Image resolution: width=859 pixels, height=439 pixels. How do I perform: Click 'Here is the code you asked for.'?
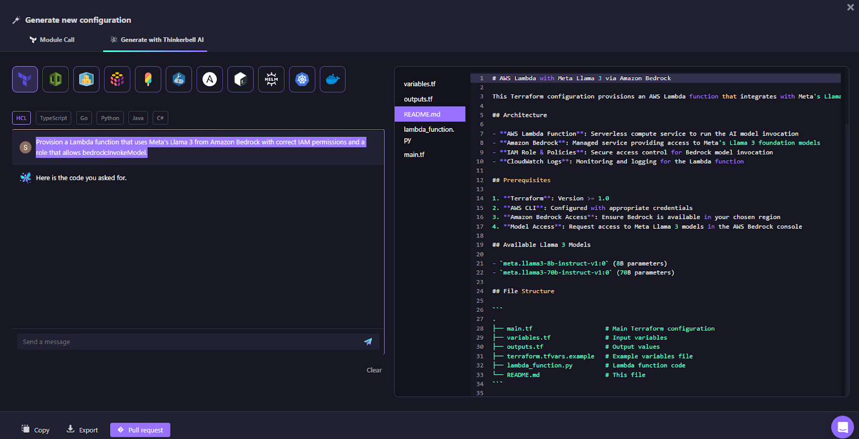pyautogui.click(x=81, y=177)
